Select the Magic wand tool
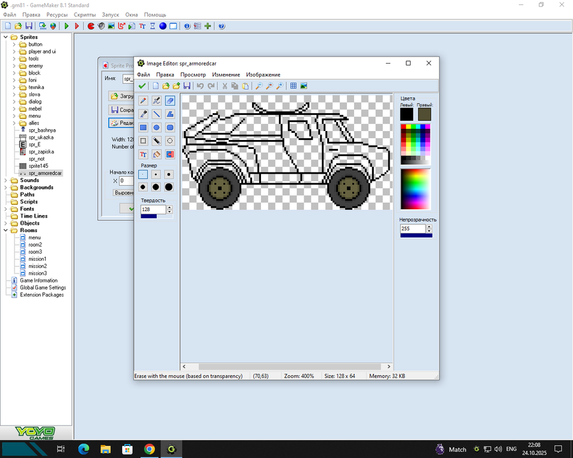The height and width of the screenshot is (458, 573). pyautogui.click(x=157, y=141)
